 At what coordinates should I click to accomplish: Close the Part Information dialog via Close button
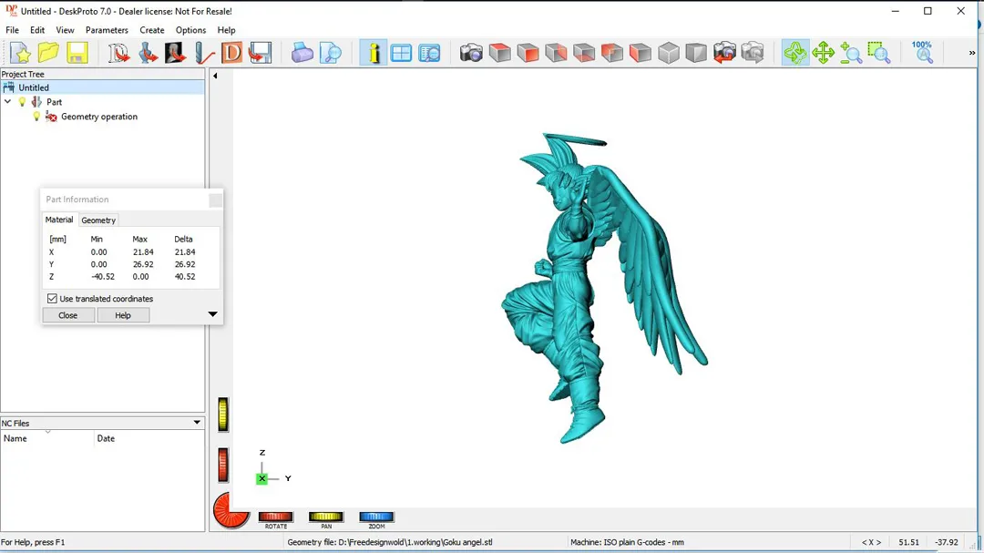point(67,315)
